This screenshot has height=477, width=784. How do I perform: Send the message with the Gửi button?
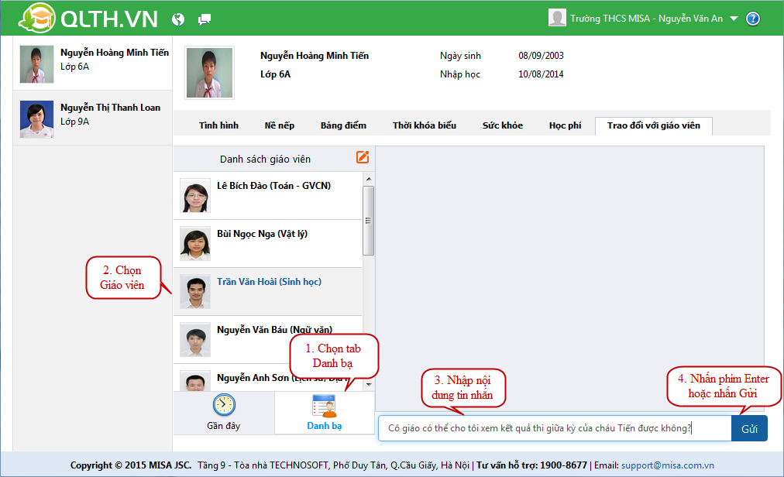(749, 428)
